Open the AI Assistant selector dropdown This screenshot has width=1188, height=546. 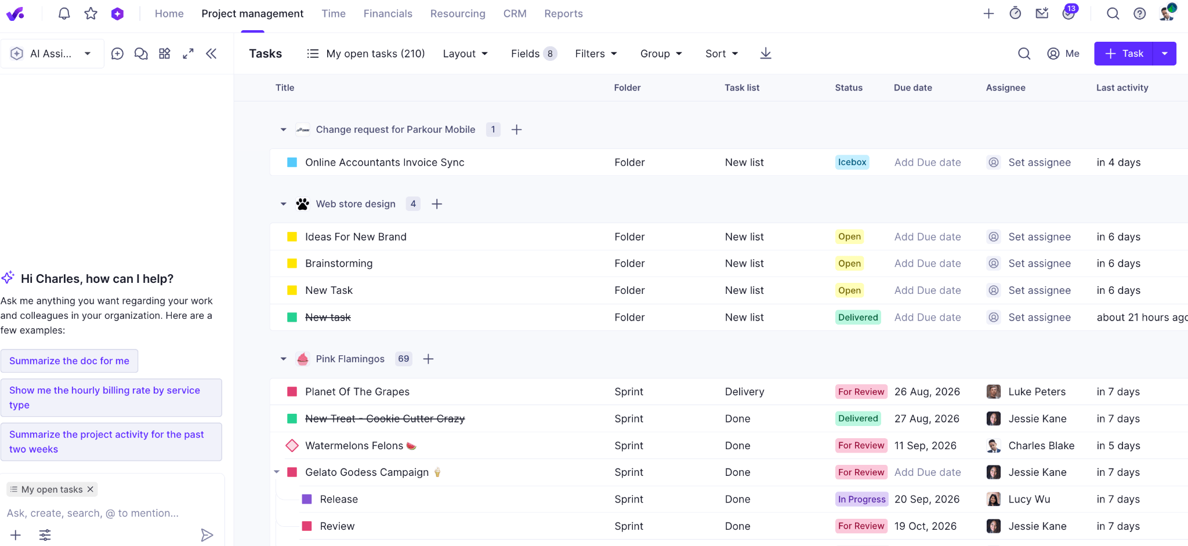point(52,53)
